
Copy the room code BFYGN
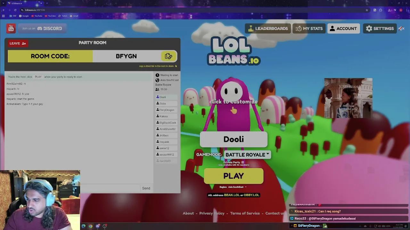click(x=168, y=56)
